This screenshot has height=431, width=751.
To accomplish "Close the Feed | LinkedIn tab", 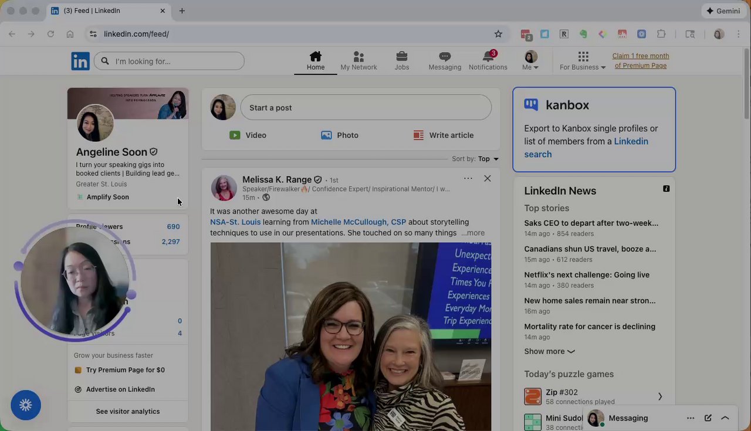I will (163, 11).
